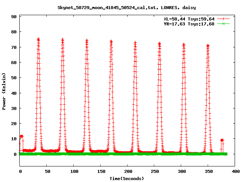Click the y-axis tick label 40
243x182 pixels.
(14, 93)
